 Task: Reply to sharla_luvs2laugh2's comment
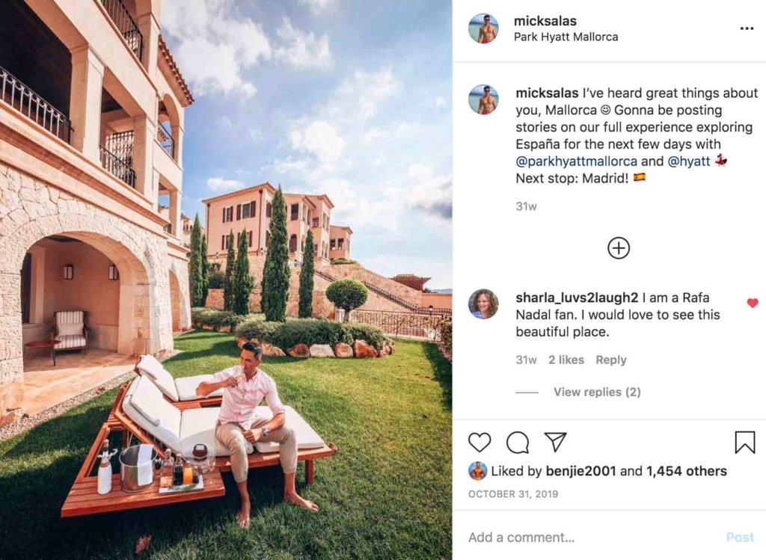coord(610,360)
